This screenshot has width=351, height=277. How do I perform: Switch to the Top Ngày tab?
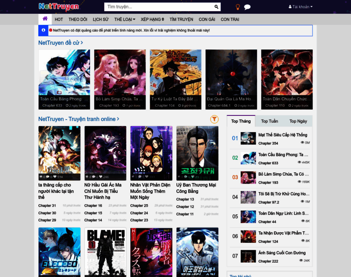(x=298, y=121)
